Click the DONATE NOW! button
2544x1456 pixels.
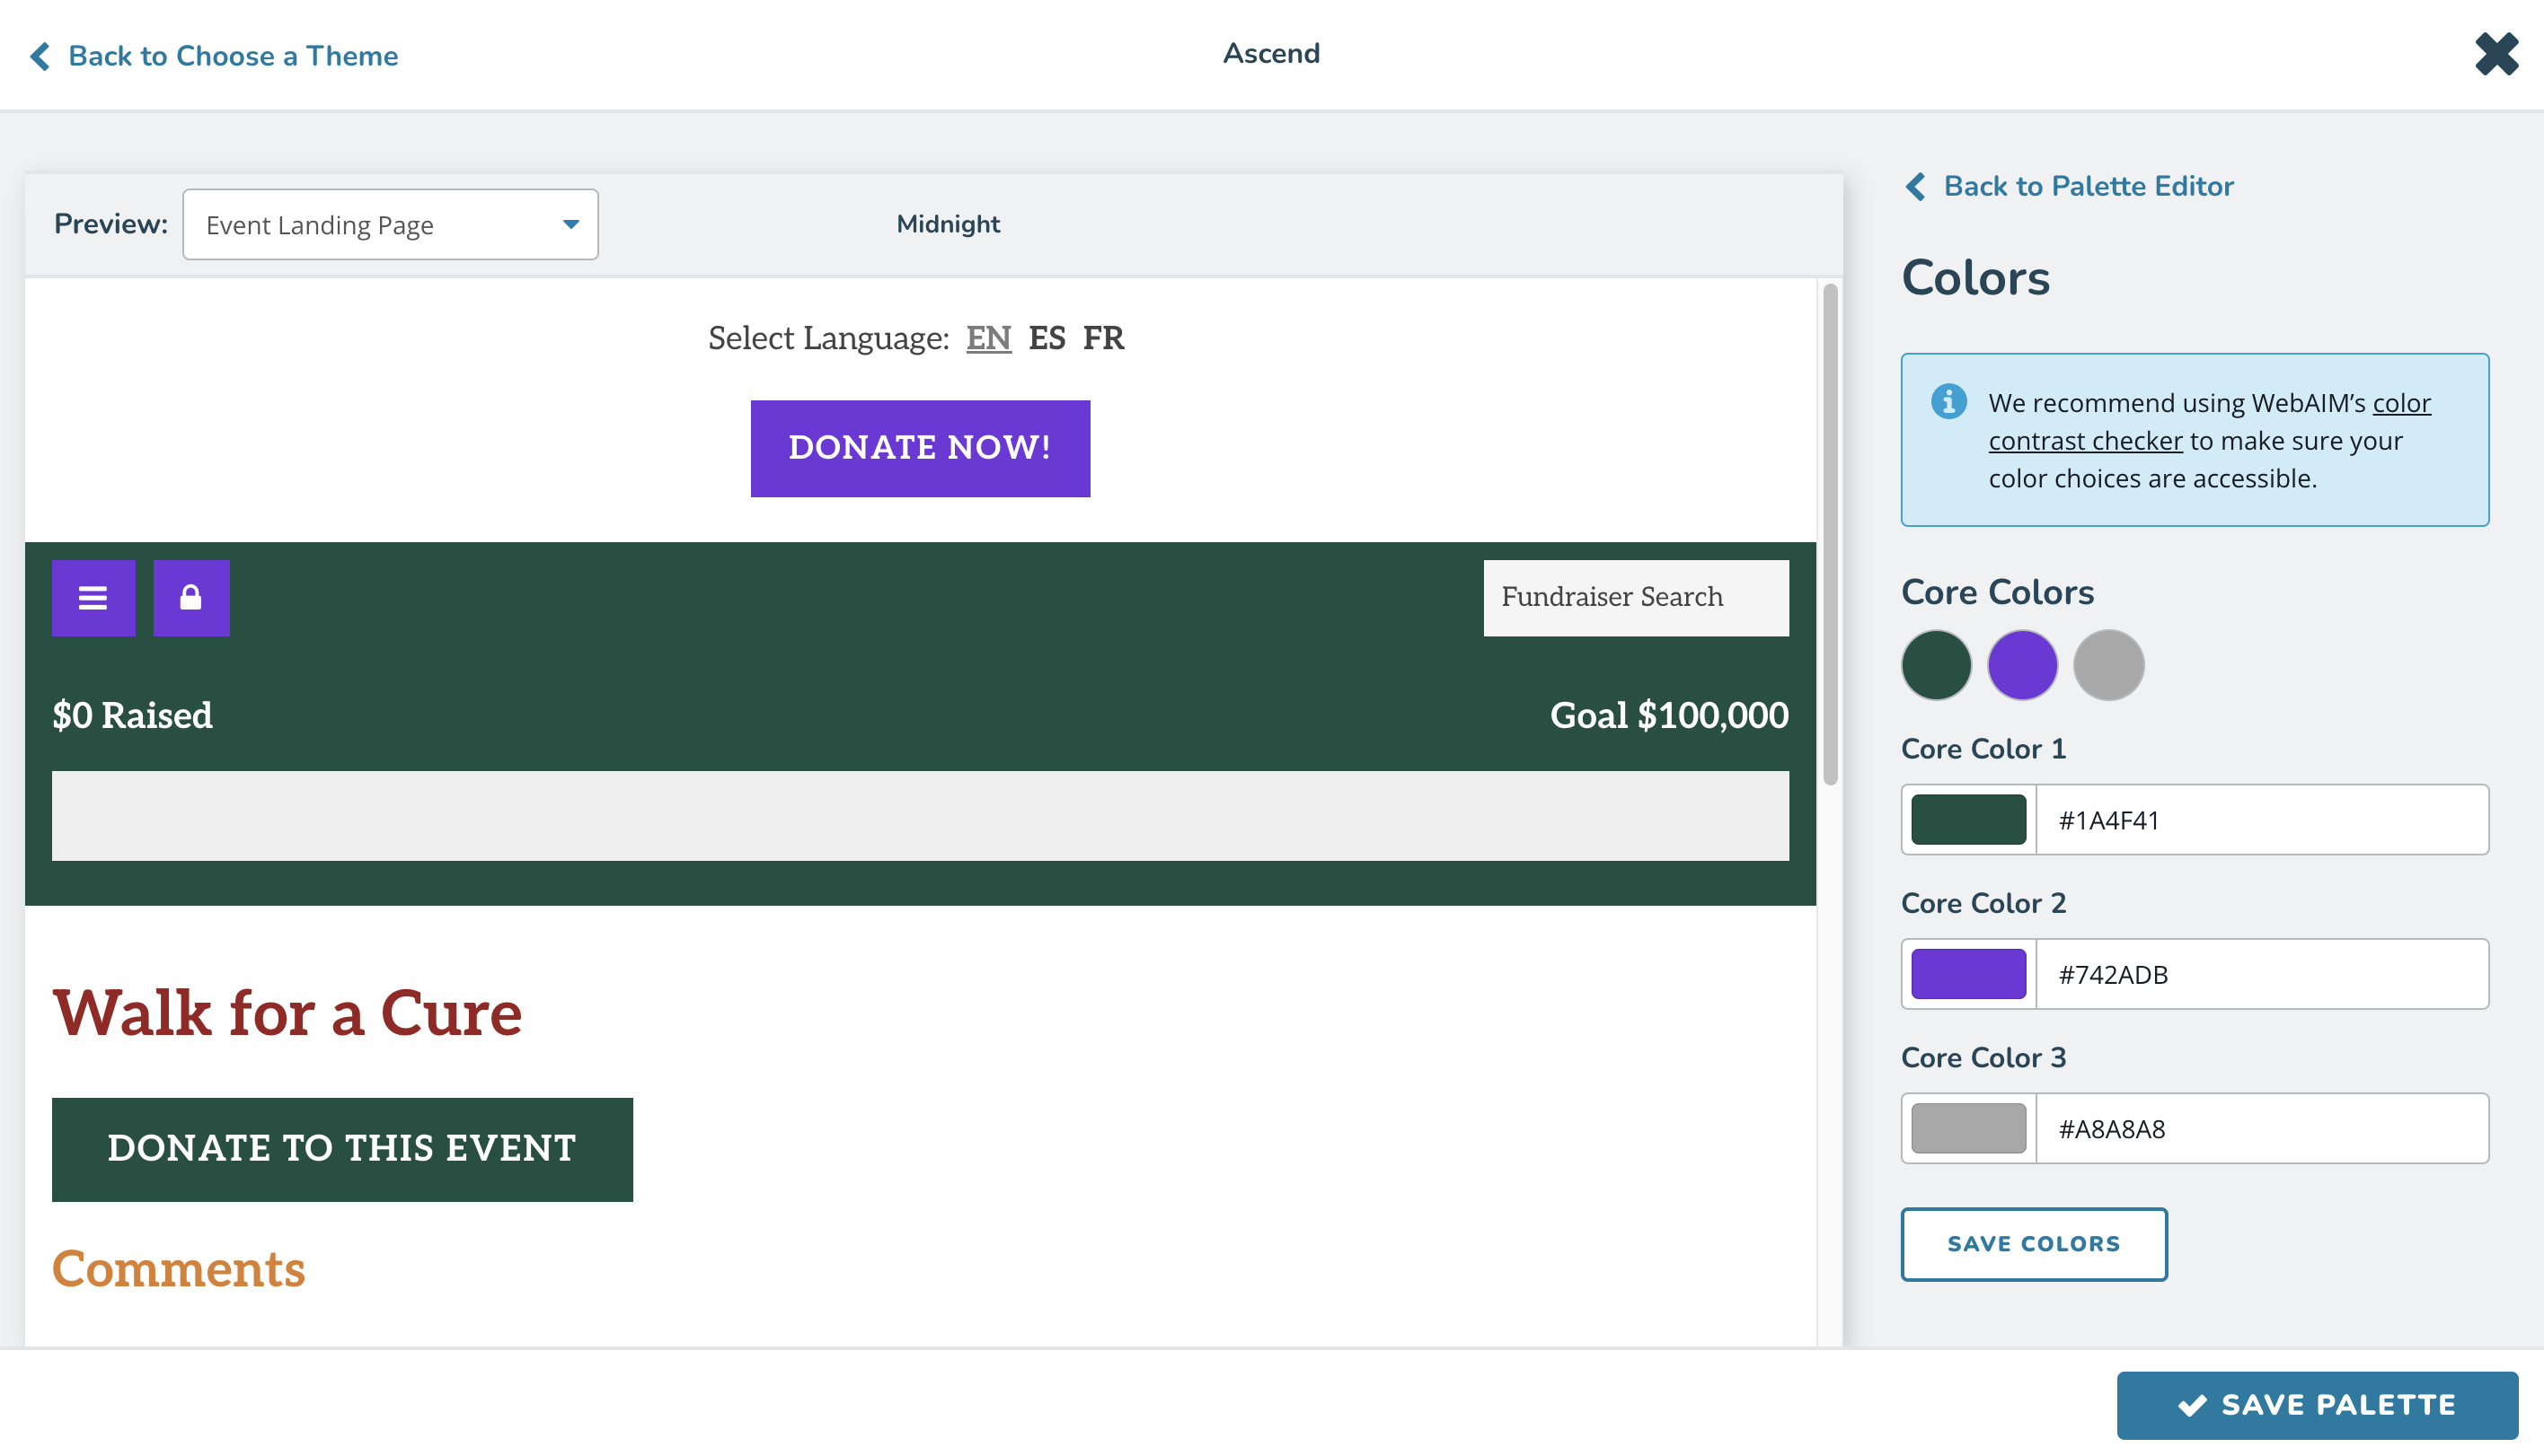(921, 448)
